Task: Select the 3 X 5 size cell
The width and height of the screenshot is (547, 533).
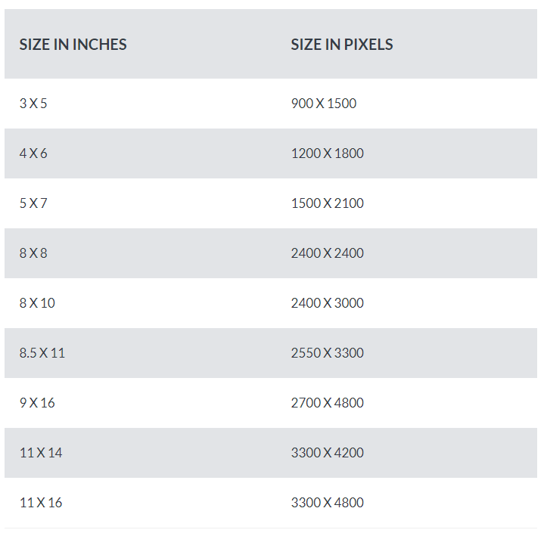Action: pos(33,104)
